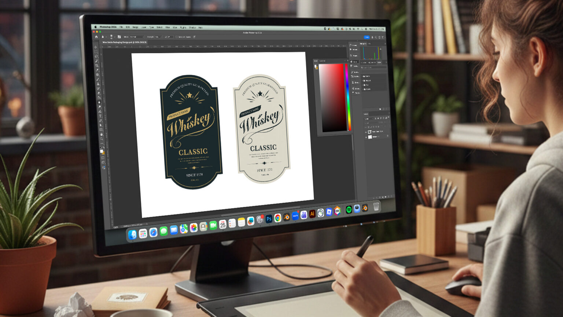This screenshot has width=563, height=317.
Task: Click the brush settings panel icon in options bar
Action: (x=119, y=37)
